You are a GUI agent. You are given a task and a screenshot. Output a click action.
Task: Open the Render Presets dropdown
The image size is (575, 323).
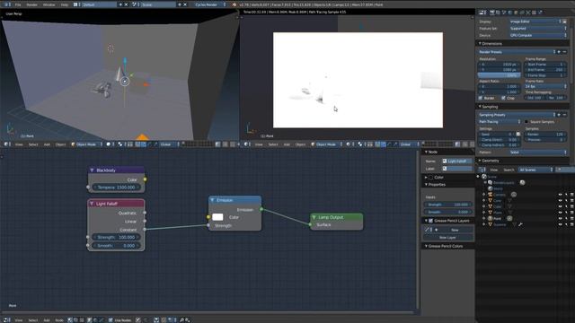click(x=517, y=52)
